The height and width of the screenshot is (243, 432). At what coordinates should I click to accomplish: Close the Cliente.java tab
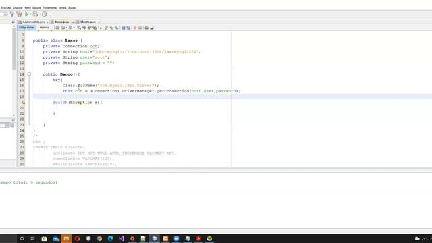pyautogui.click(x=99, y=22)
